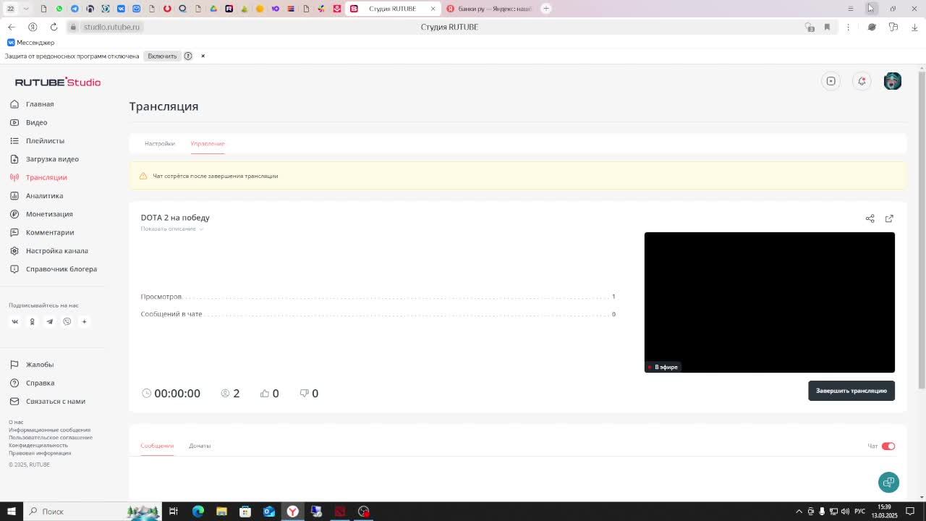Open the Odnoklassniki social link icon

click(32, 321)
